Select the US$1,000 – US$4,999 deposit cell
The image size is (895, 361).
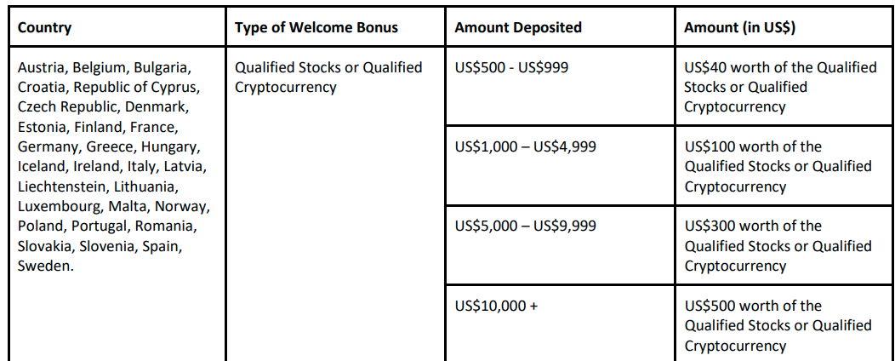525,146
